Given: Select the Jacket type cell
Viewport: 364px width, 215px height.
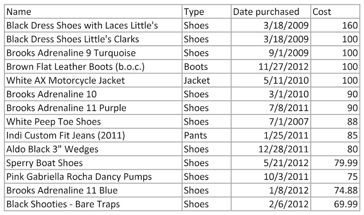Looking at the screenshot, I should tap(206, 80).
